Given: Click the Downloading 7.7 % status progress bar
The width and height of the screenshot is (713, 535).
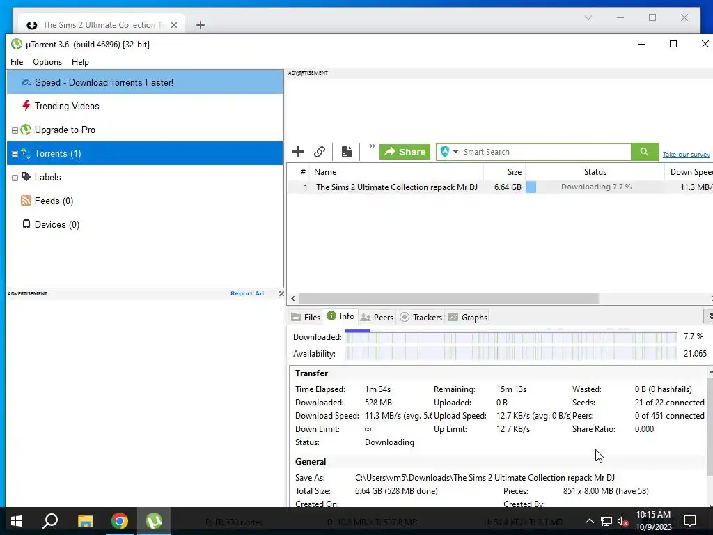Looking at the screenshot, I should 595,187.
